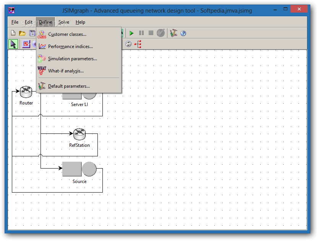
Task: Open a model using the folder icon
Action: pyautogui.click(x=22, y=33)
